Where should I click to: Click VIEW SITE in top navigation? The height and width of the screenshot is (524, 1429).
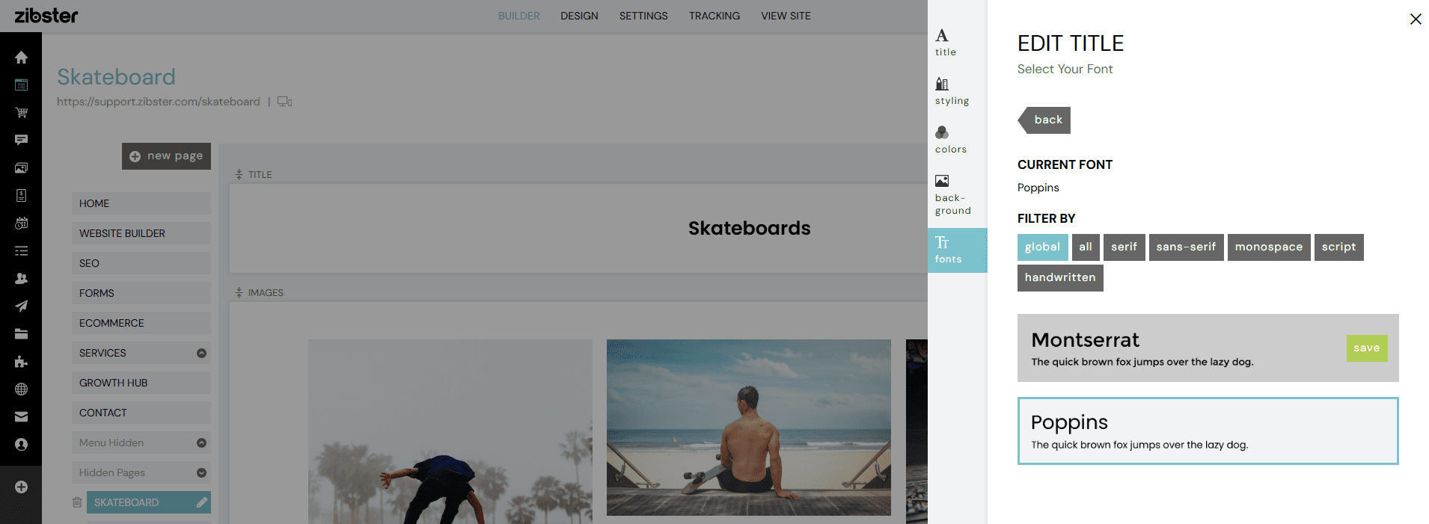click(x=786, y=16)
